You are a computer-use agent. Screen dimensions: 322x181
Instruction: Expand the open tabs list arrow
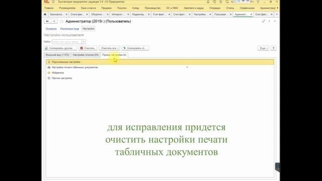tap(277, 15)
